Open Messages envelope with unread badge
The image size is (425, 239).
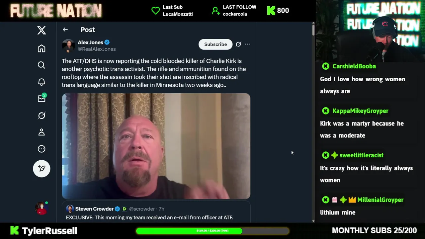pos(42,98)
